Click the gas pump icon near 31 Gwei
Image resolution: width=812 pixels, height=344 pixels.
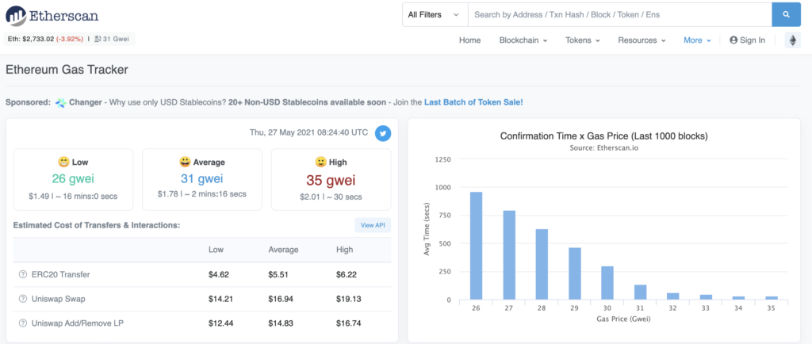(98, 39)
